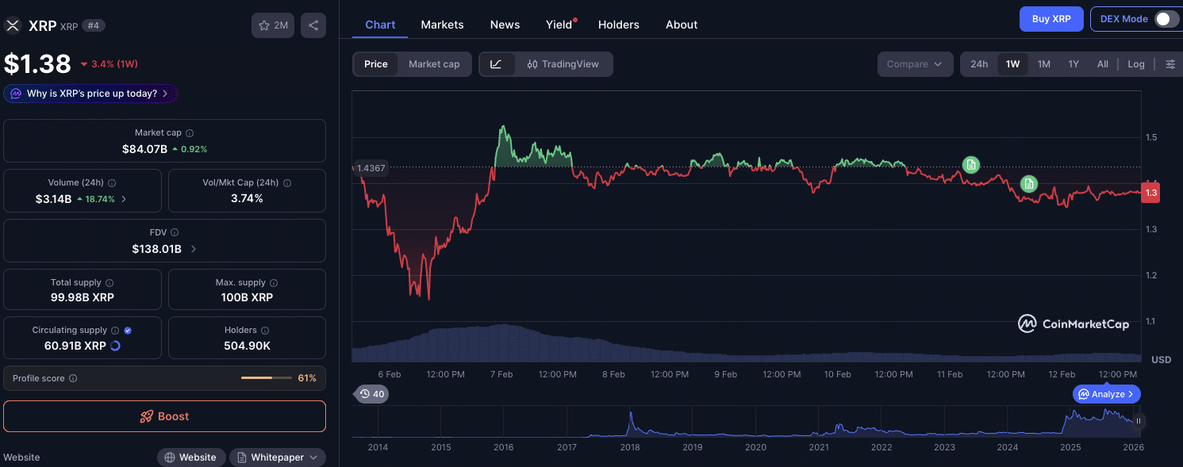Switch chart to Market cap view
This screenshot has height=467, width=1183.
[x=434, y=64]
